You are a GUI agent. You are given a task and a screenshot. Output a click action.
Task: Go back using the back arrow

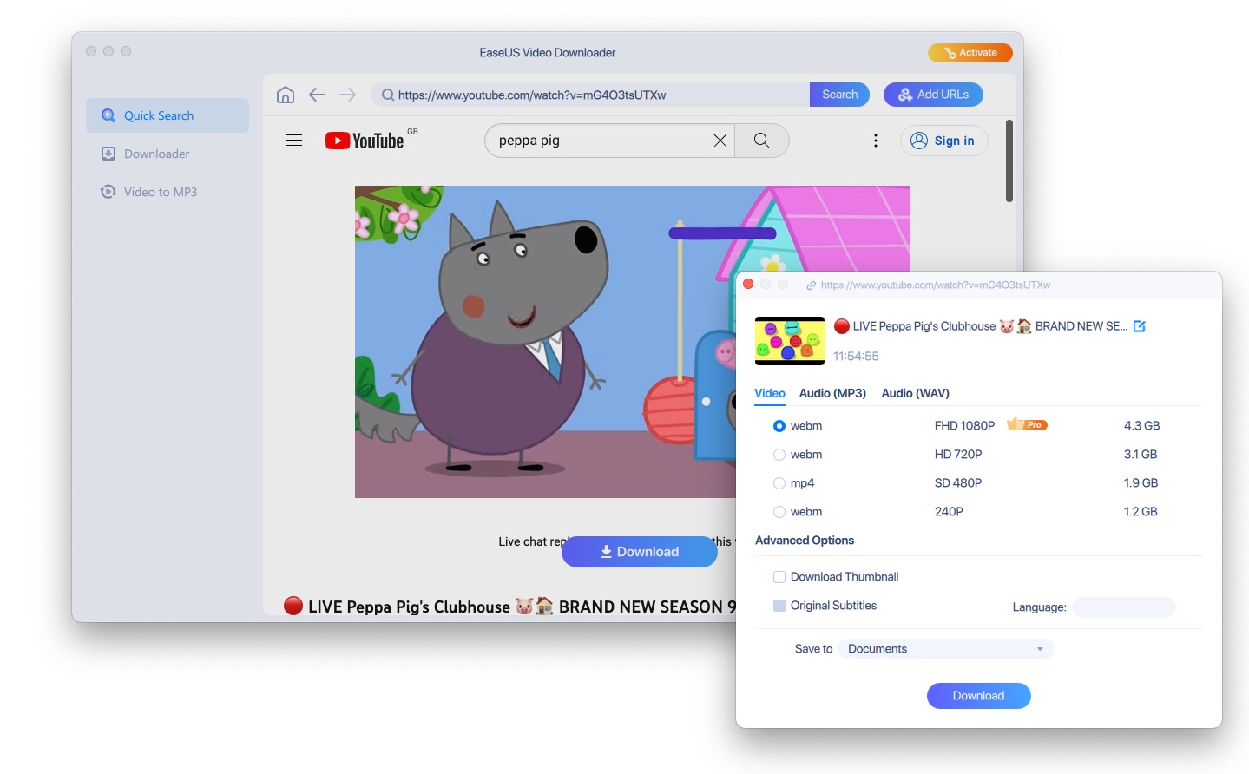click(x=317, y=95)
